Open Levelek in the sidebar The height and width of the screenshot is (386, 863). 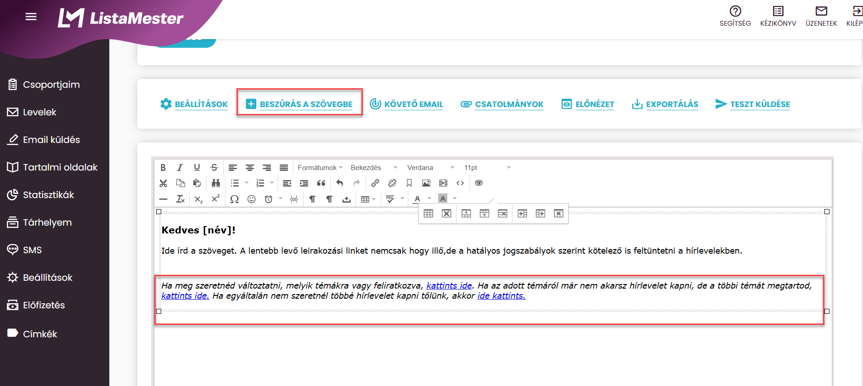coord(32,112)
